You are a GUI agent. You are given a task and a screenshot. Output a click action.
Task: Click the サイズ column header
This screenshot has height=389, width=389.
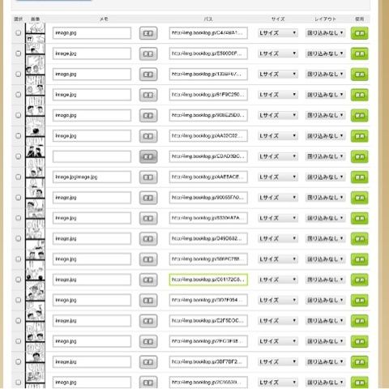click(278, 19)
